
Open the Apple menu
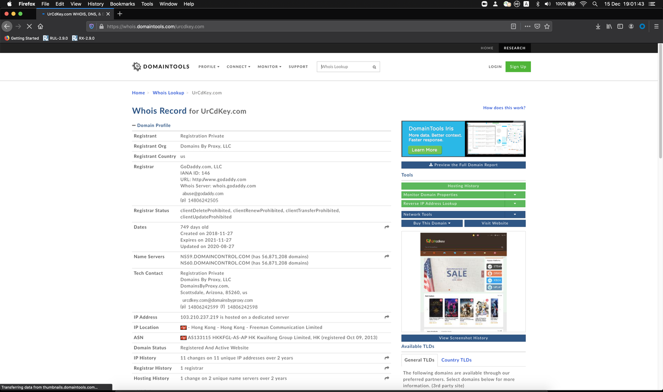coord(9,4)
